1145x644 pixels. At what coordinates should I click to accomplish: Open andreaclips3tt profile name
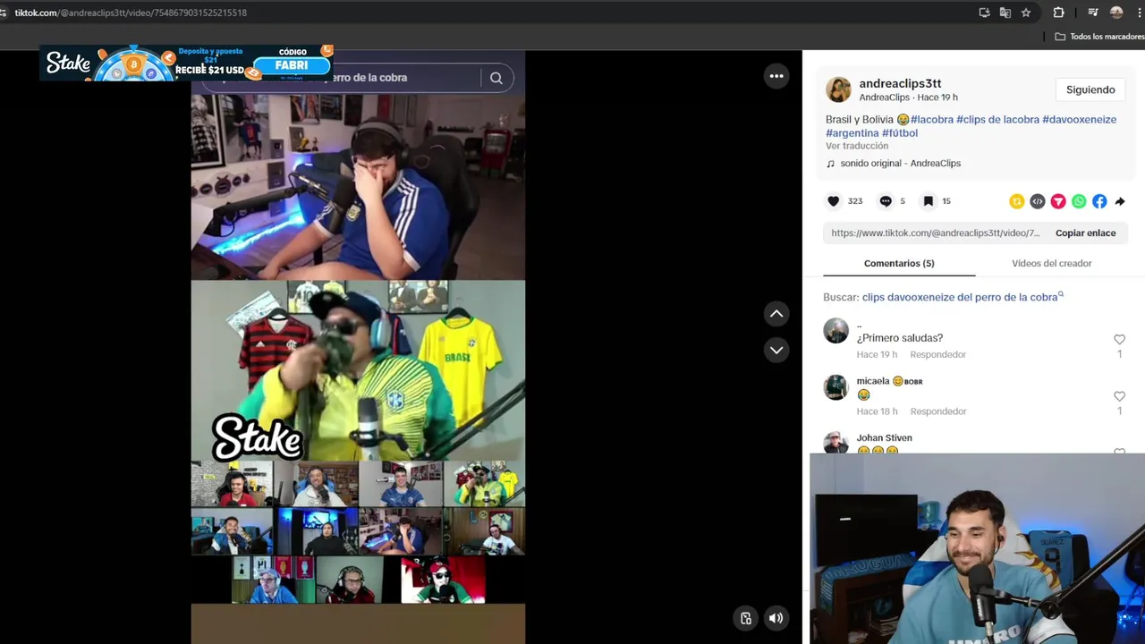point(900,83)
